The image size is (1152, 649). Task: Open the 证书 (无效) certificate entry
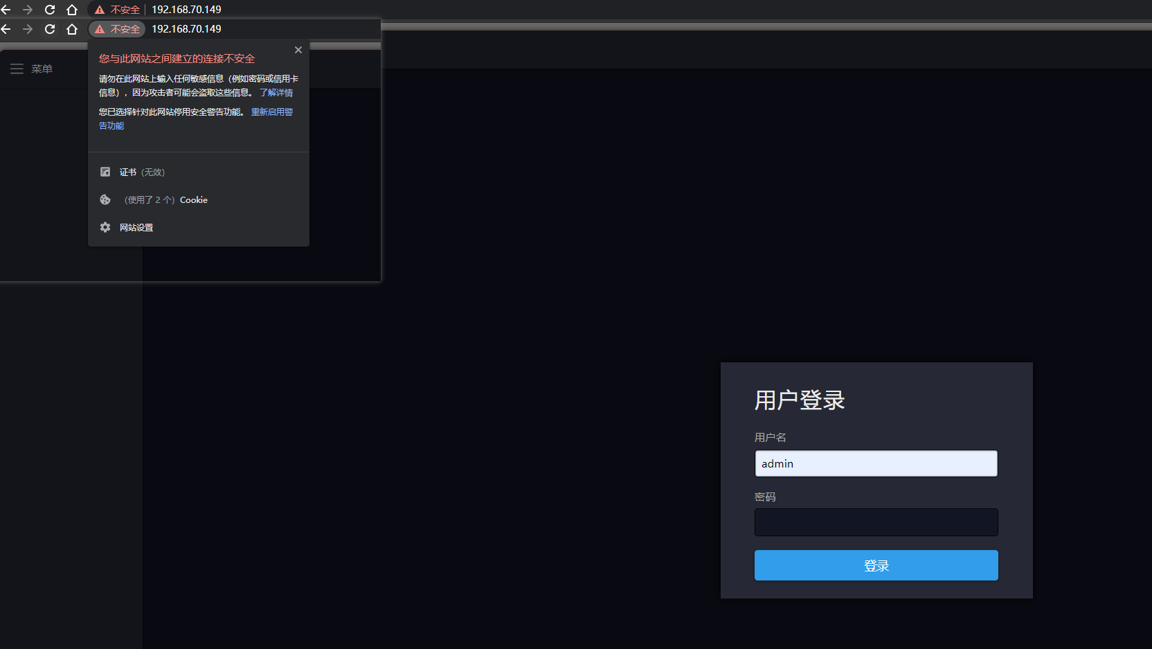click(x=199, y=172)
